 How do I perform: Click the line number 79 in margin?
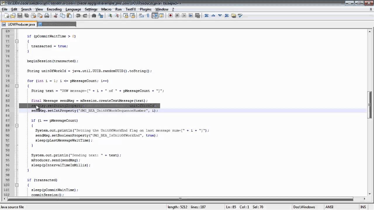click(x=8, y=81)
